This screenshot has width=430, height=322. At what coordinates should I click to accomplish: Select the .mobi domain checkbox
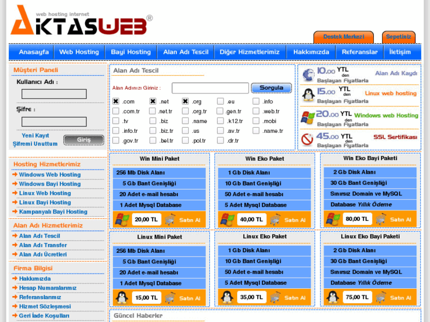pyautogui.click(x=256, y=121)
